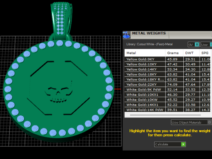Click the 29.27 DWT cell

[x=192, y=100]
